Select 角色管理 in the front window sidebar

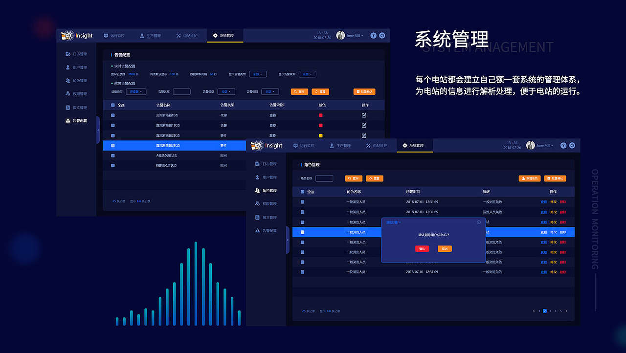point(266,191)
